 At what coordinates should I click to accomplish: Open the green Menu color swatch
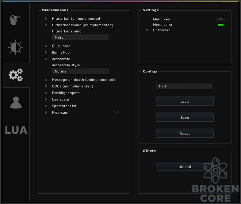click(x=221, y=25)
